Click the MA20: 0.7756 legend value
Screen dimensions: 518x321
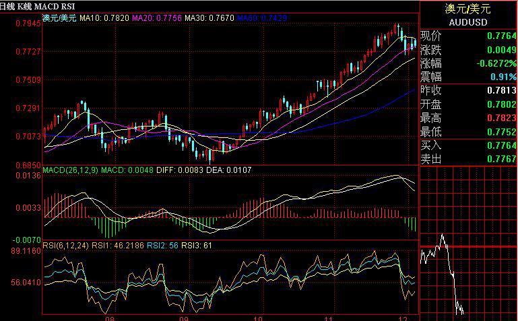[x=157, y=17]
